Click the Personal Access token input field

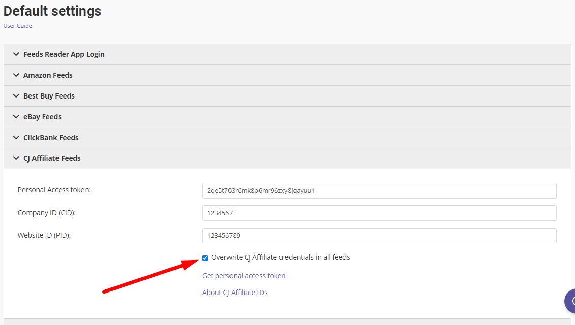(x=379, y=190)
